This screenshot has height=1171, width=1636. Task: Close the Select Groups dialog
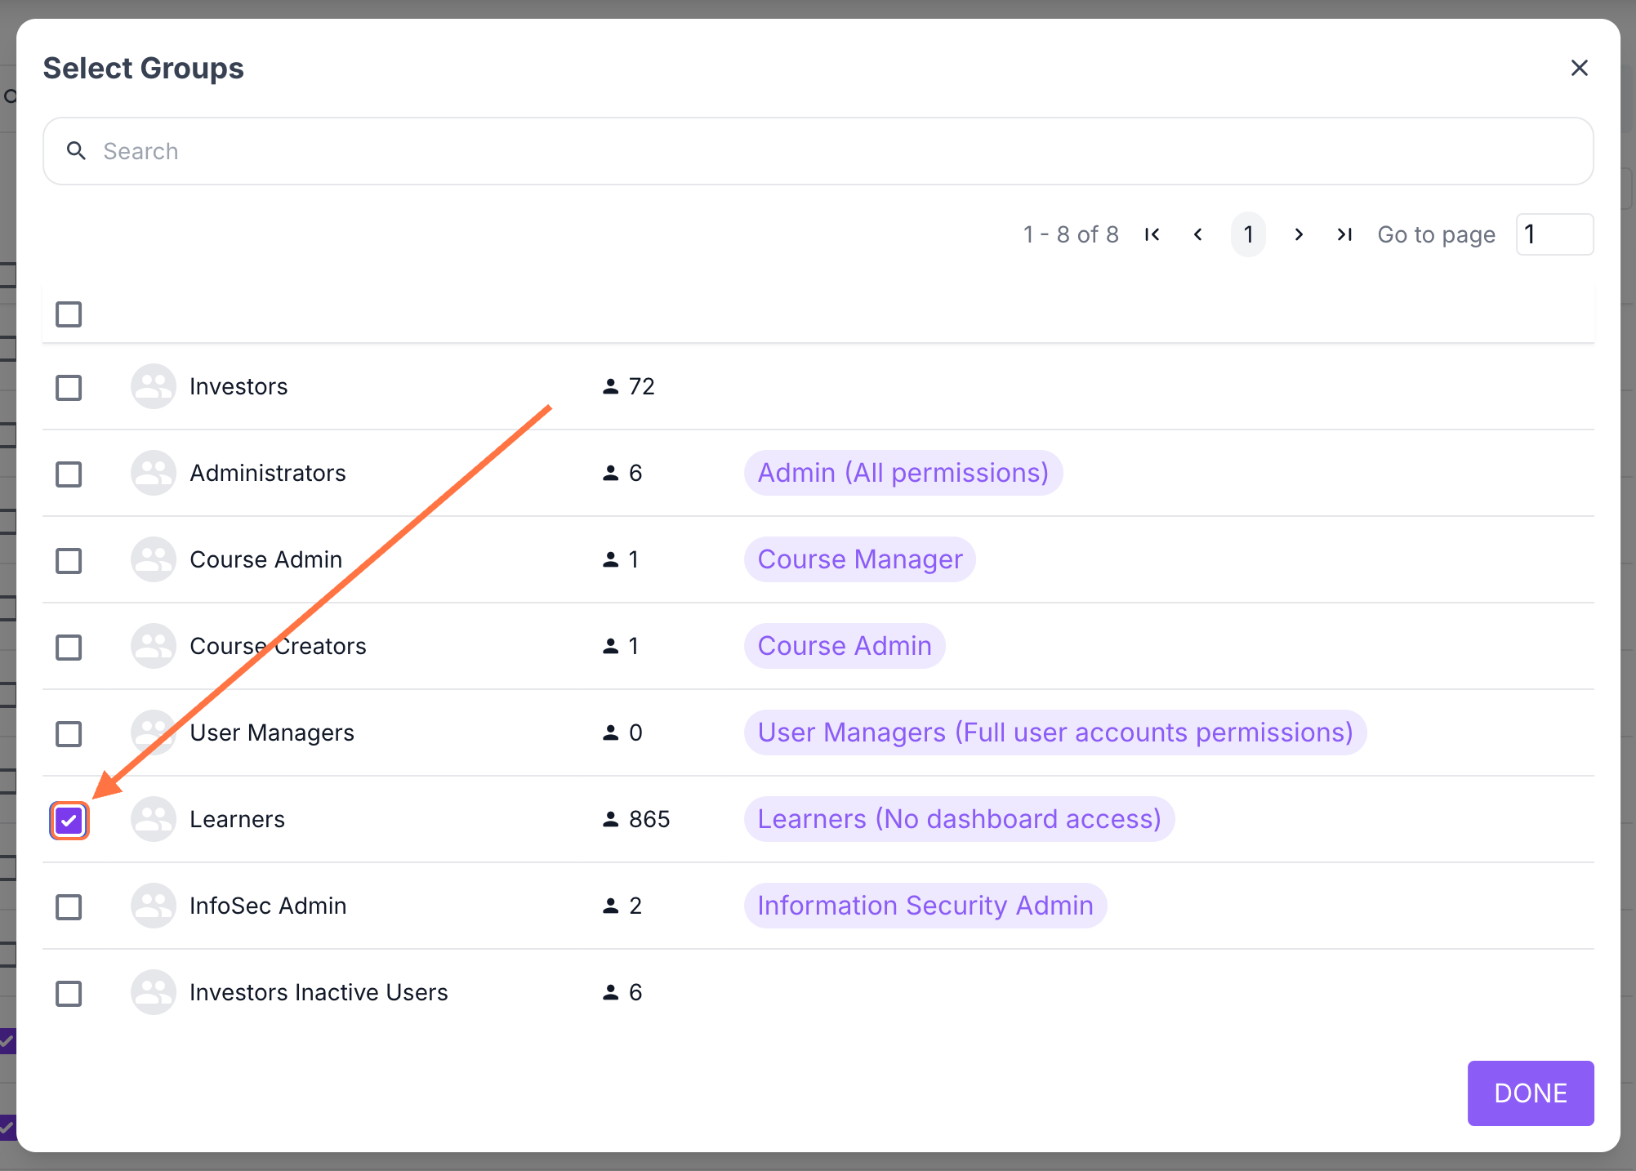[x=1579, y=68]
